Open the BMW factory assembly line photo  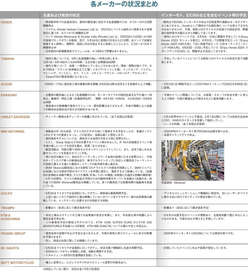coord(192,160)
